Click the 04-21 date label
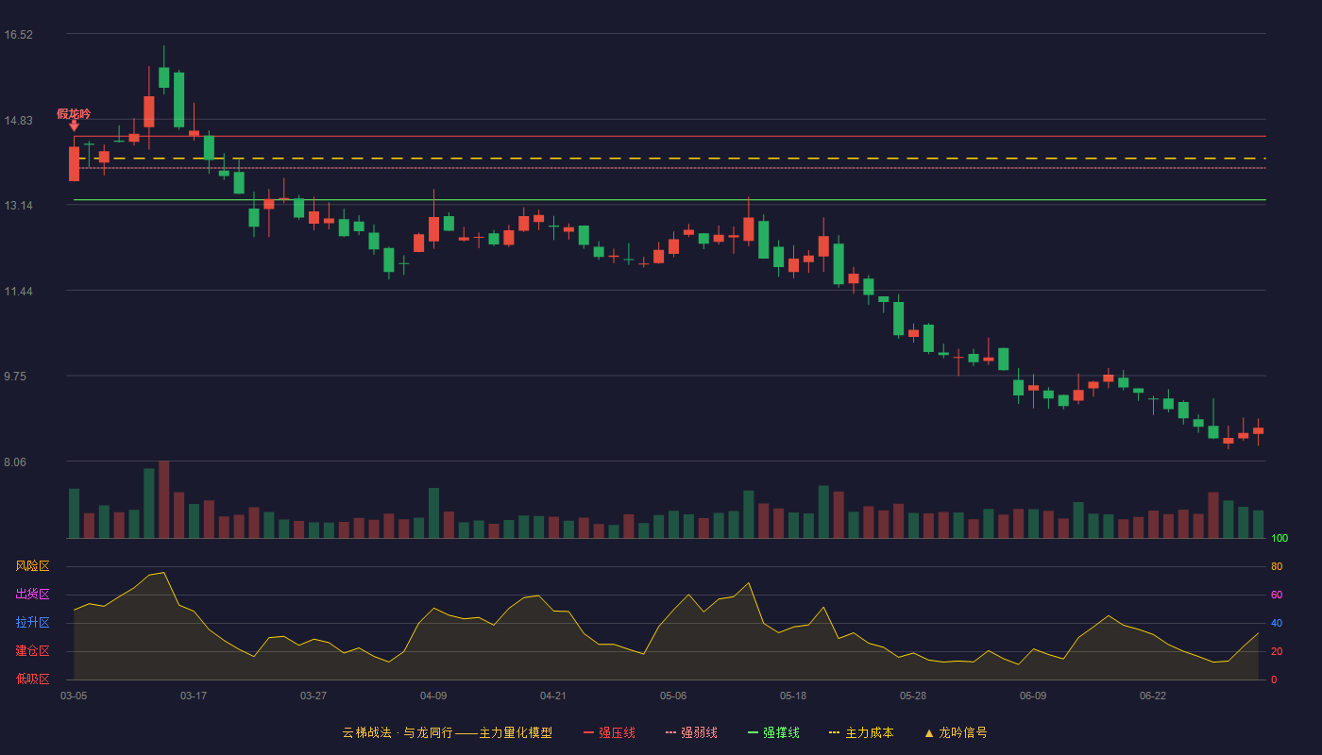The height and width of the screenshot is (755, 1322). click(553, 696)
